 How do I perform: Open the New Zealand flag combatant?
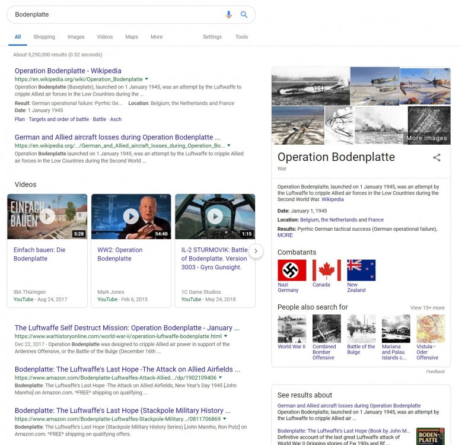[x=361, y=270]
